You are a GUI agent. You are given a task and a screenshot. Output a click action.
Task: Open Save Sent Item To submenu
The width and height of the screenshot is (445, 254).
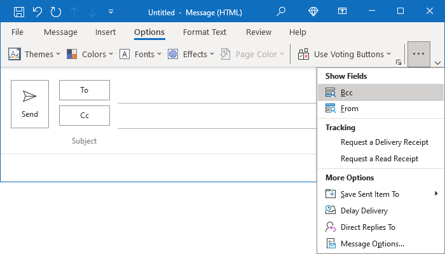(x=381, y=194)
